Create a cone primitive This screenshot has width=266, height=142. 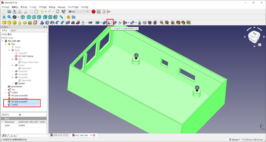click(x=19, y=23)
